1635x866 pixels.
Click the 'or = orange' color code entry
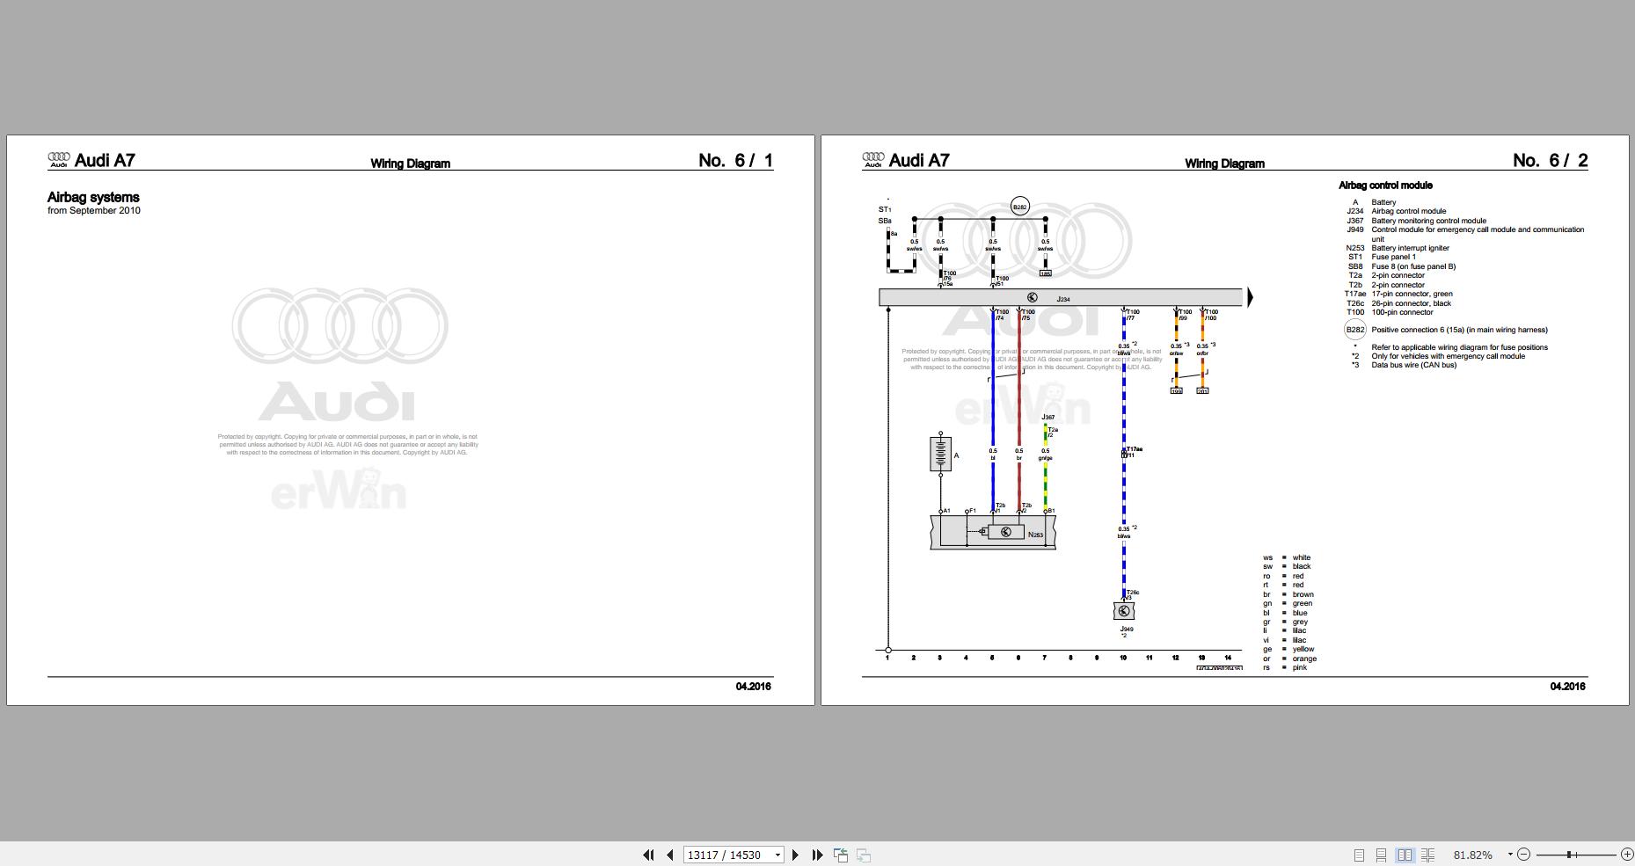[1289, 659]
